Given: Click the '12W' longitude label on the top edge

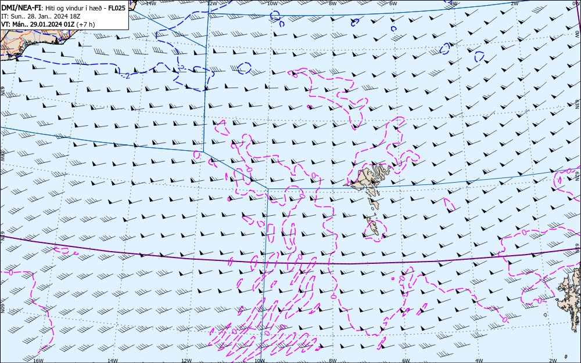Looking at the screenshot, I should coord(211,3).
